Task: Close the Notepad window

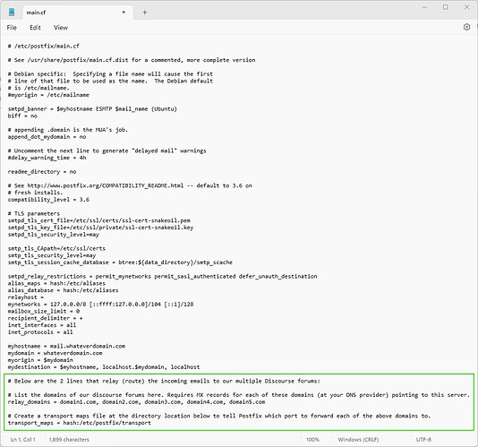Action: 466,7
